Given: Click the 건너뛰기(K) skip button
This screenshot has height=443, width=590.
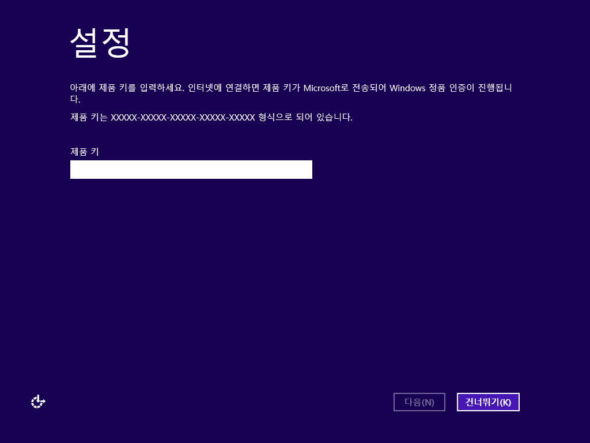Looking at the screenshot, I should point(488,402).
